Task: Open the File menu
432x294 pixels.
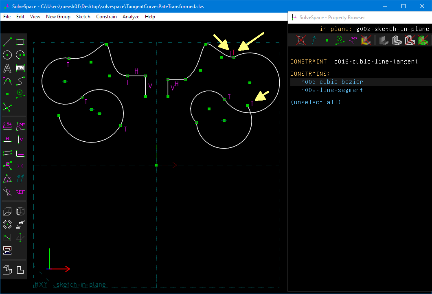Action: coord(7,17)
